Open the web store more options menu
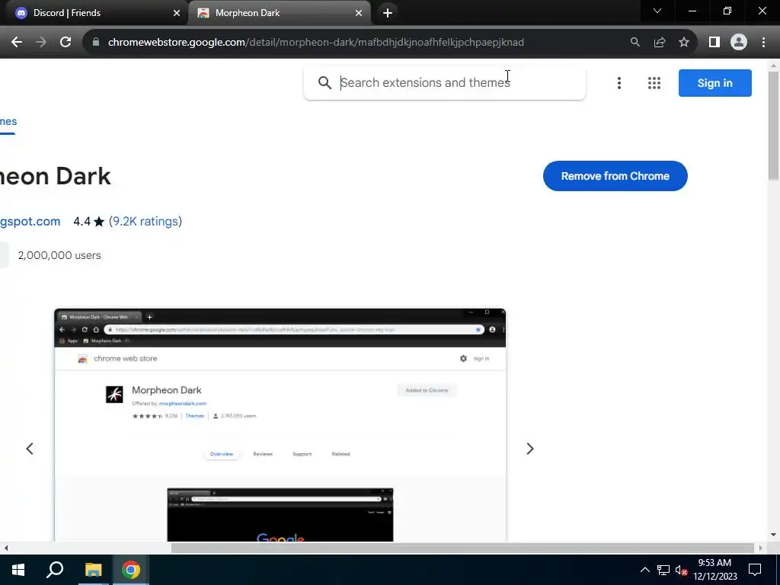The height and width of the screenshot is (585, 780). 619,83
